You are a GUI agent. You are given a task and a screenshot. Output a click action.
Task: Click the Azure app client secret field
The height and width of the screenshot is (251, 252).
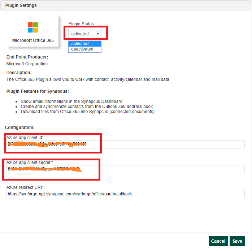[x=125, y=169]
